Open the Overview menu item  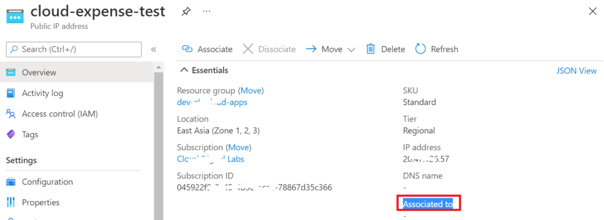[x=77, y=73]
